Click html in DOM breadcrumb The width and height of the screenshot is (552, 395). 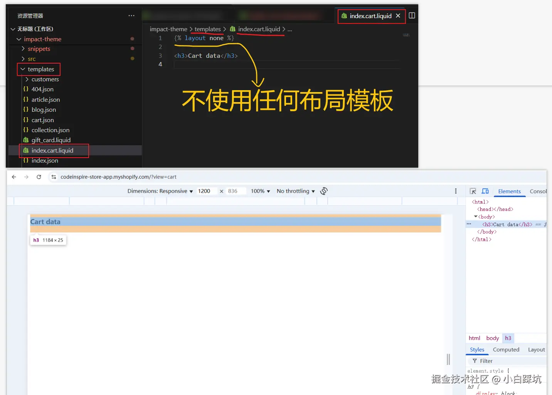click(x=474, y=338)
